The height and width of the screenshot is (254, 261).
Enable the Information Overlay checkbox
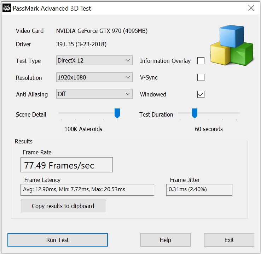(x=201, y=61)
